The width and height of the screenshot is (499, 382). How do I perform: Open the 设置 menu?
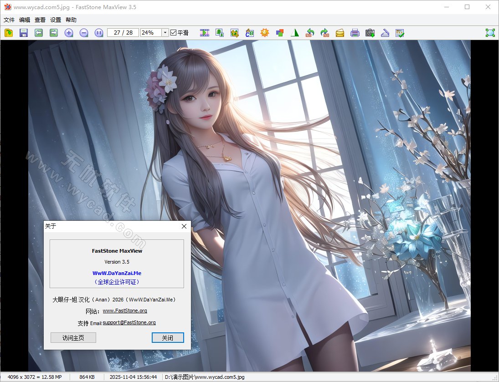coord(55,20)
